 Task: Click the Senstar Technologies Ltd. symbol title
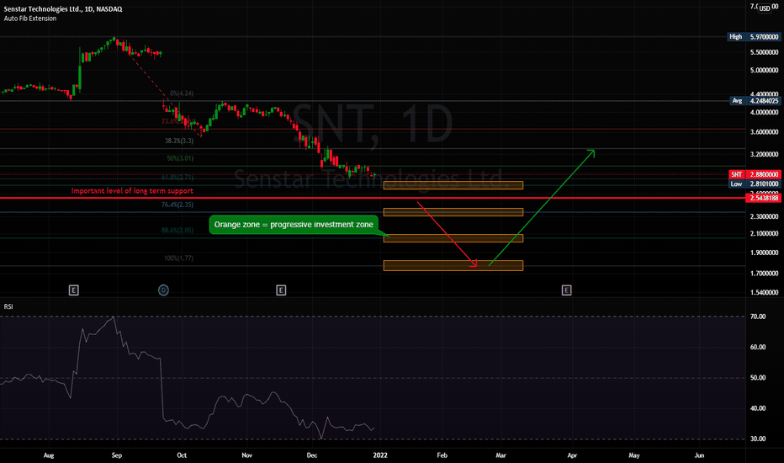pos(63,9)
